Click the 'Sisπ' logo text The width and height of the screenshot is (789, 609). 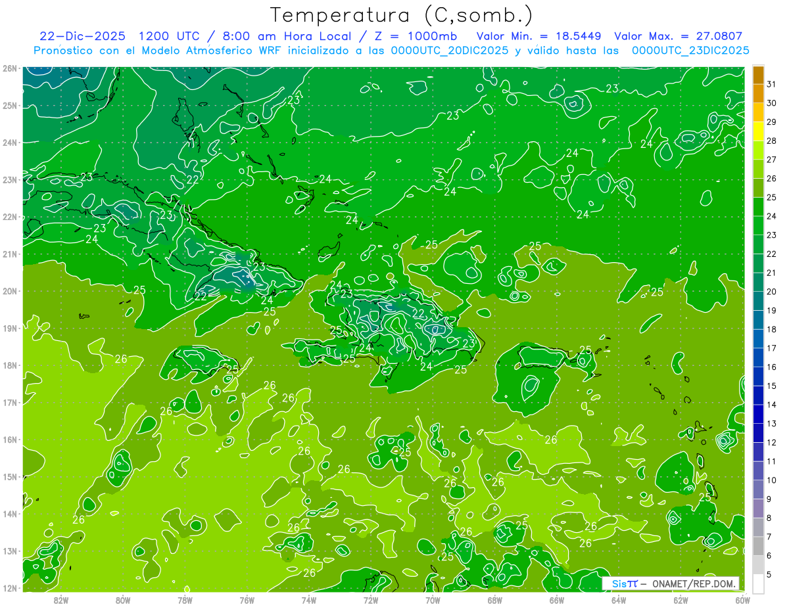(x=625, y=583)
